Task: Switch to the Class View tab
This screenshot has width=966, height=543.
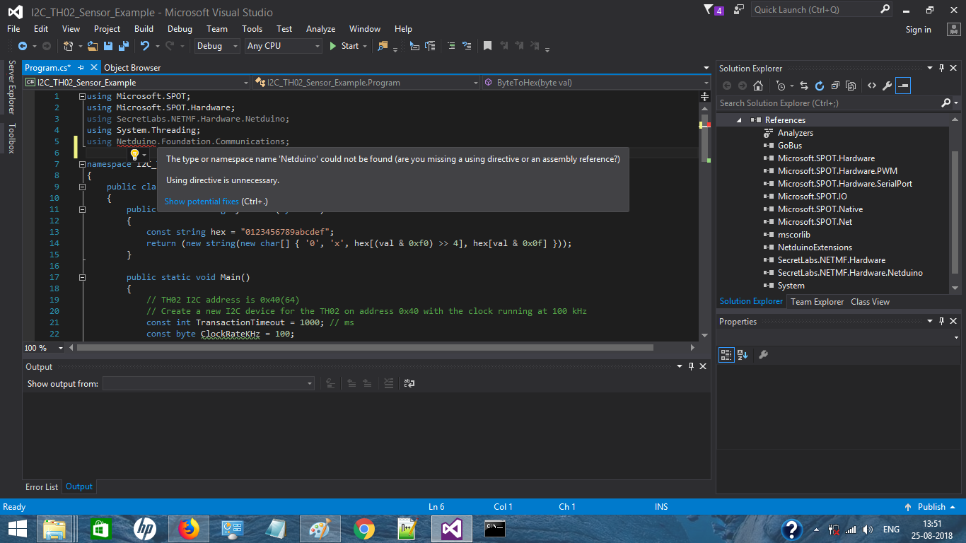Action: (870, 302)
